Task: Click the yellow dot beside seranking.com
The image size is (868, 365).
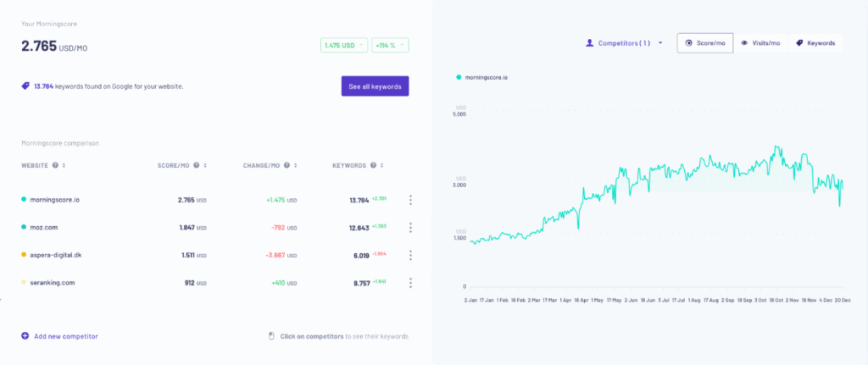Action: pos(24,283)
